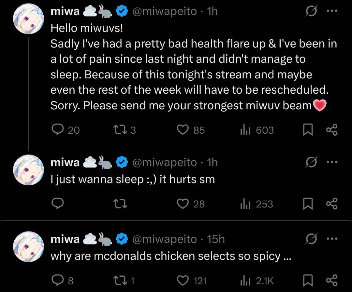Open more options on the first tweet
The image size is (352, 292).
click(332, 11)
